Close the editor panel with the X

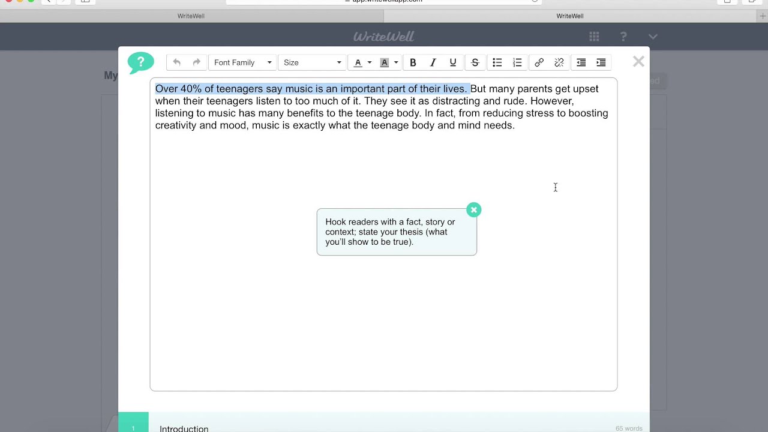[x=638, y=62]
